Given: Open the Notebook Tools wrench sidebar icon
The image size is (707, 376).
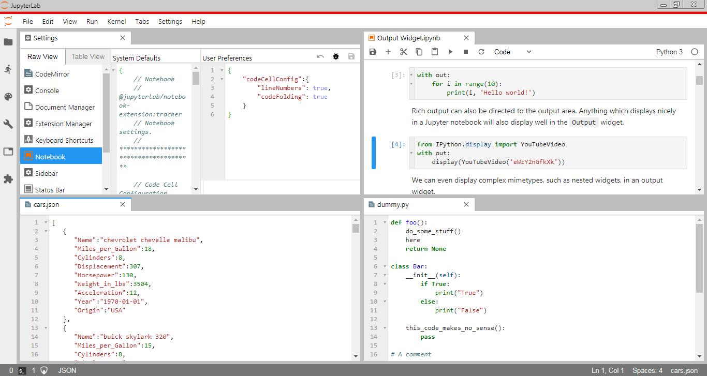Looking at the screenshot, I should (x=8, y=124).
